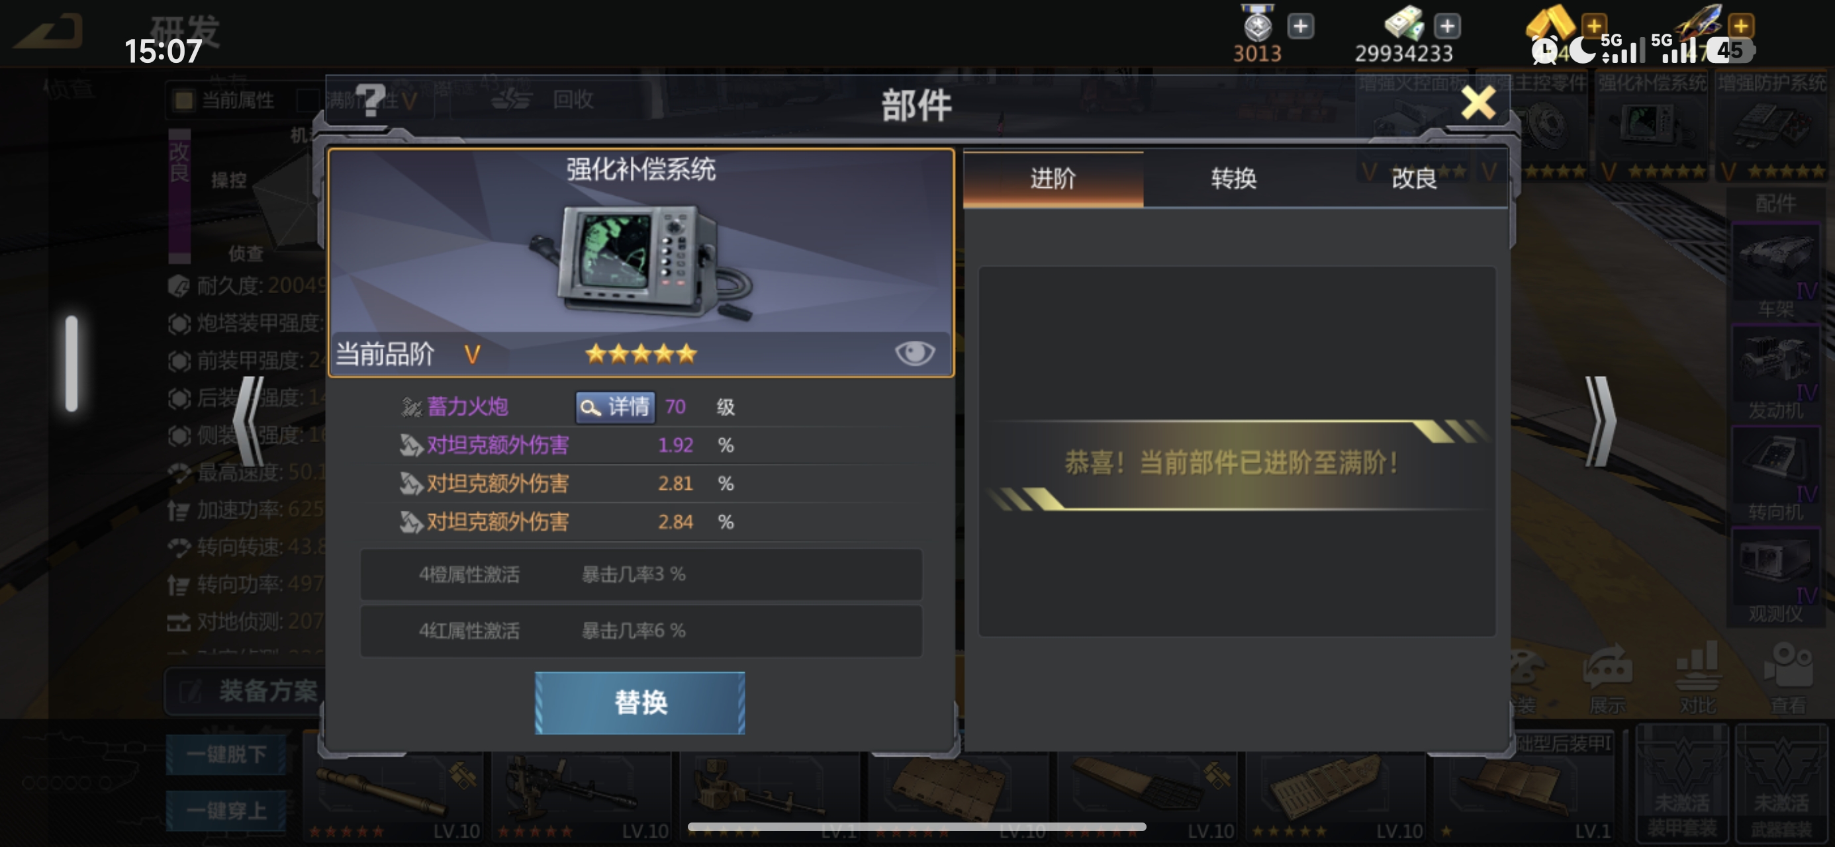1835x847 pixels.
Task: Tap the back arrow logo beside 研发
Action: (49, 31)
